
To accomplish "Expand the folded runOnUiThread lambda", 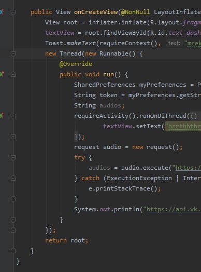I will click(x=13, y=116).
